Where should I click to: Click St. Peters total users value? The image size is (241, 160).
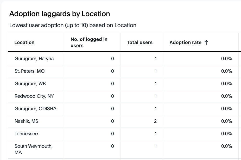coord(156,71)
